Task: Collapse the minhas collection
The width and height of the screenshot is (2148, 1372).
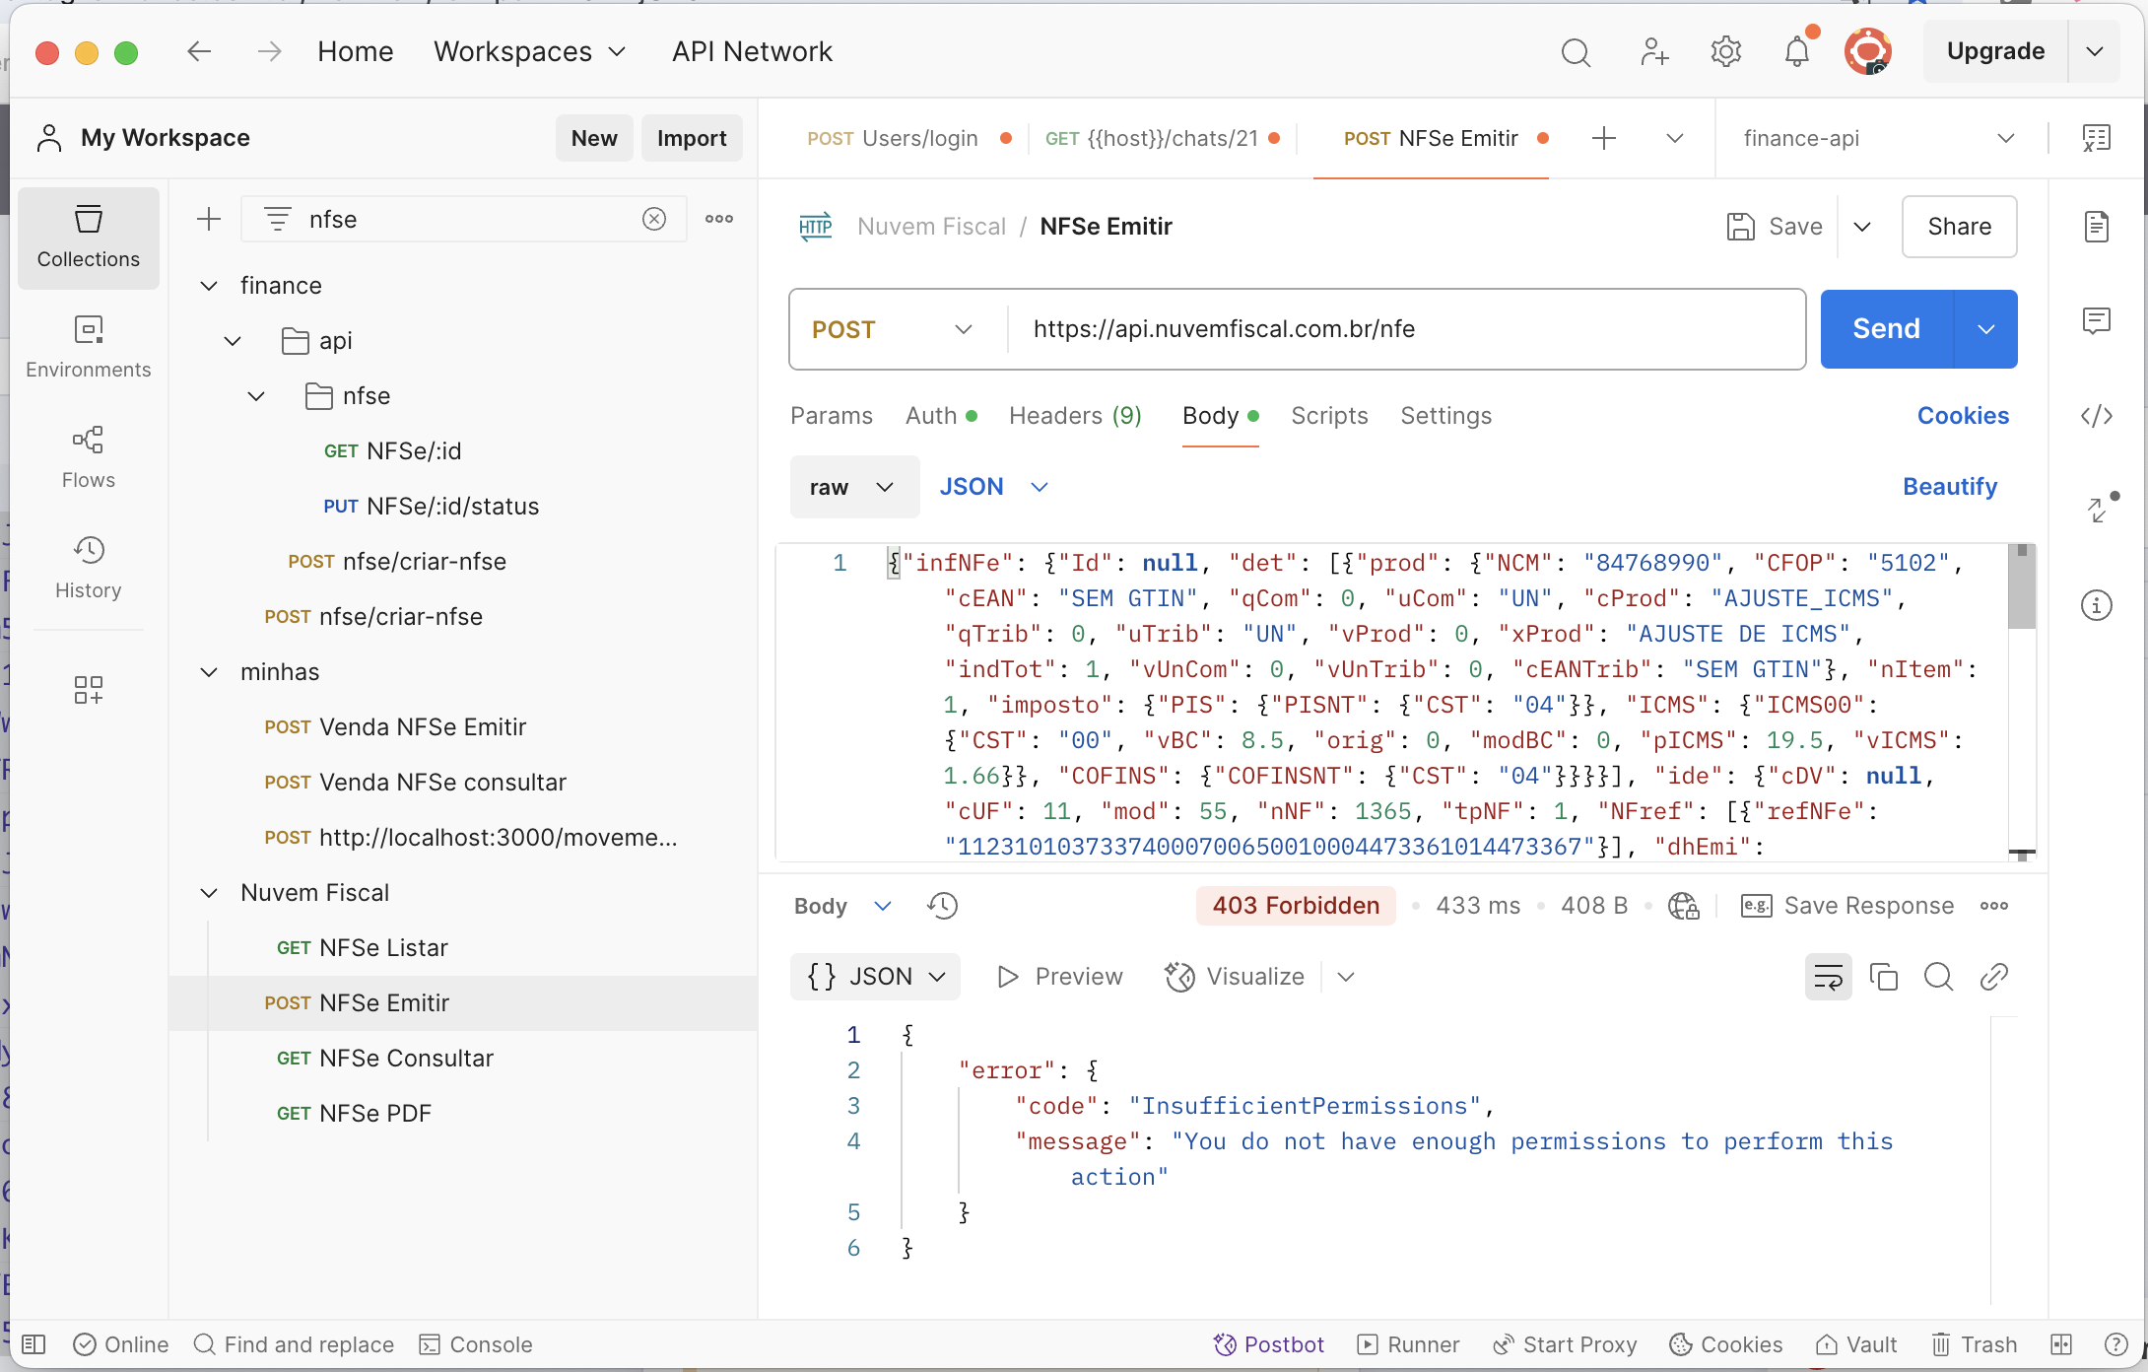Action: click(209, 672)
